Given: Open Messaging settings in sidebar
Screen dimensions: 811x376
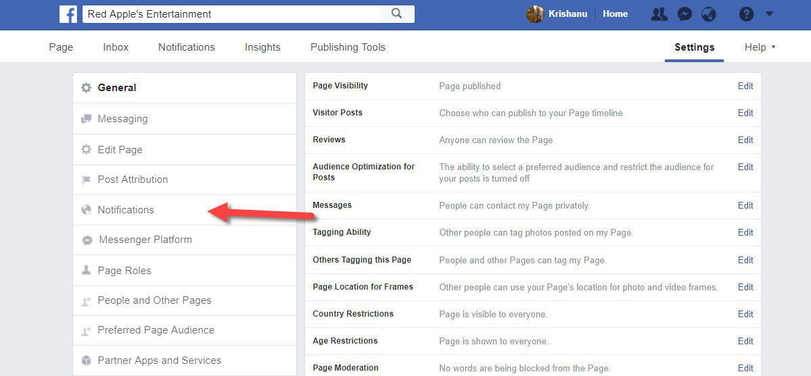Looking at the screenshot, I should pyautogui.click(x=185, y=119).
